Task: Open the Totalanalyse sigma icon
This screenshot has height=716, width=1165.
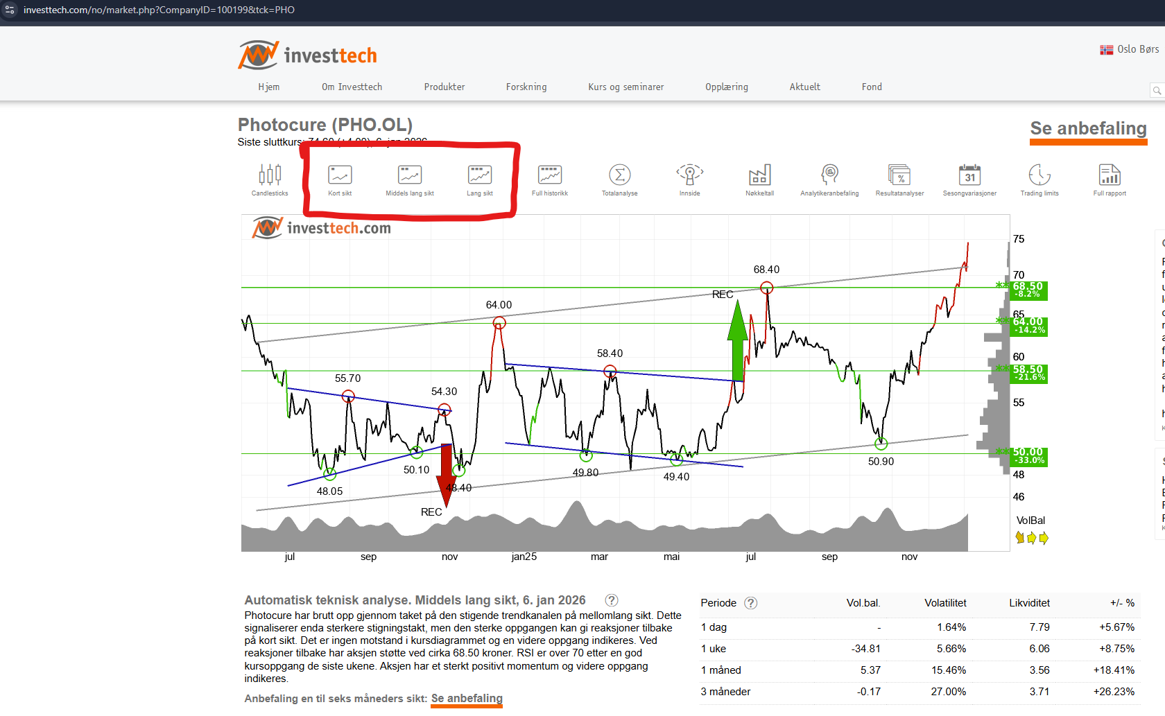Action: [x=619, y=180]
